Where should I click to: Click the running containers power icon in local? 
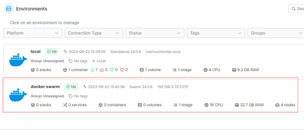92,70
